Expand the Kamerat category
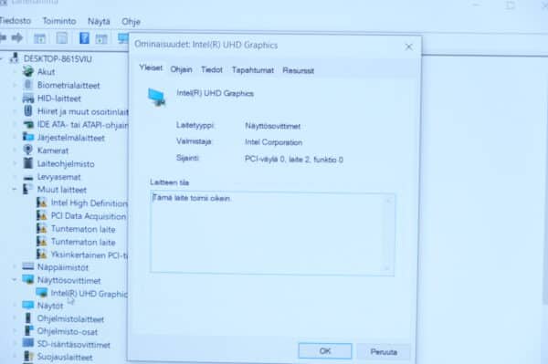Screen dimensions: 548x364 (x=15, y=151)
